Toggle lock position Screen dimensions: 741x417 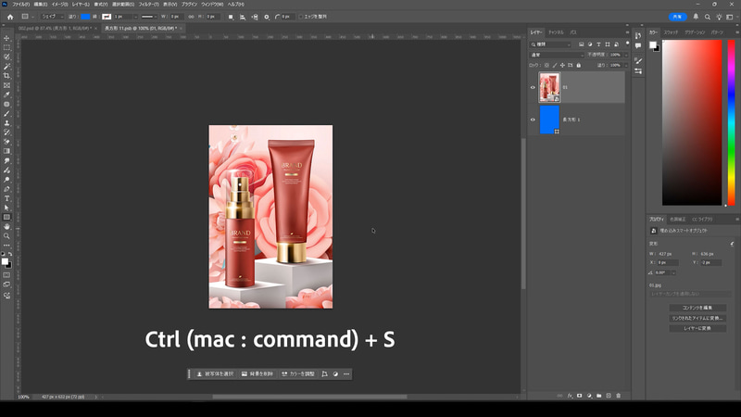coord(562,65)
